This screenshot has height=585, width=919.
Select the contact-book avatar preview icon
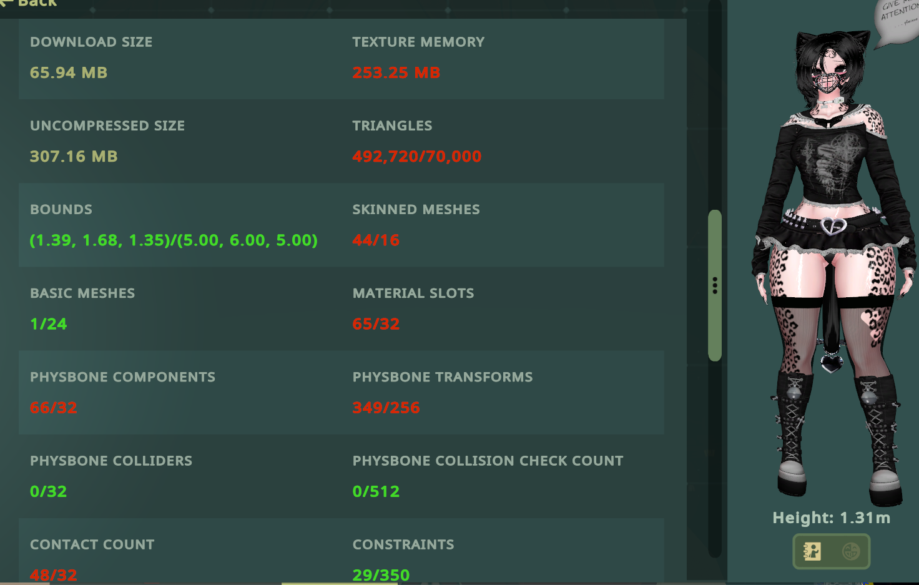pos(812,551)
